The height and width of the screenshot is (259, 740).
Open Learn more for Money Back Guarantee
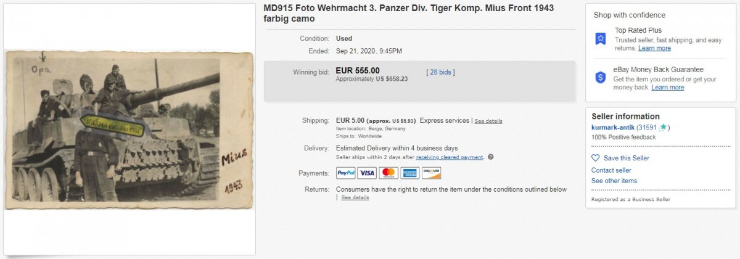click(667, 88)
